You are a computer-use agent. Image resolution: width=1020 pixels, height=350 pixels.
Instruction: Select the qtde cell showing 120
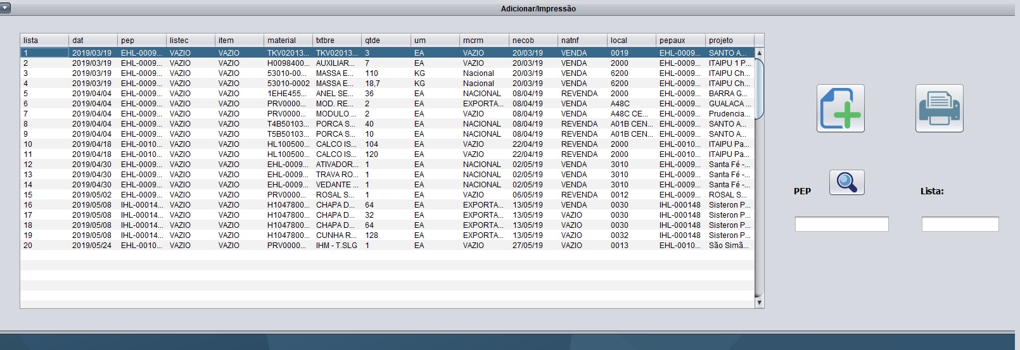[386, 154]
